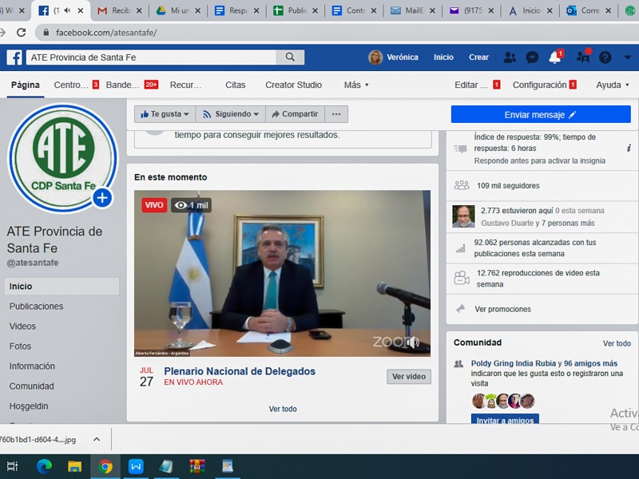Switch to the Google Drive browser tab
This screenshot has height=479, width=639.
tap(178, 10)
